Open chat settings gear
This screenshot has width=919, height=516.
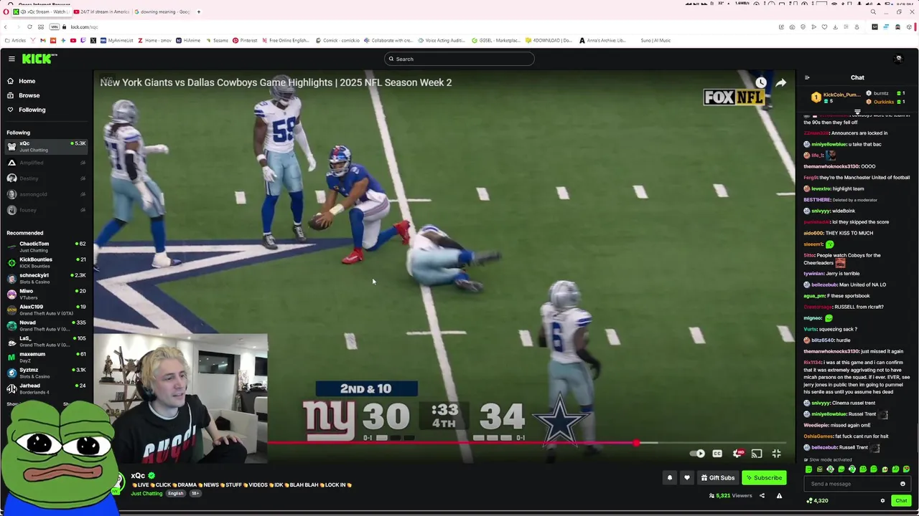coord(882,501)
